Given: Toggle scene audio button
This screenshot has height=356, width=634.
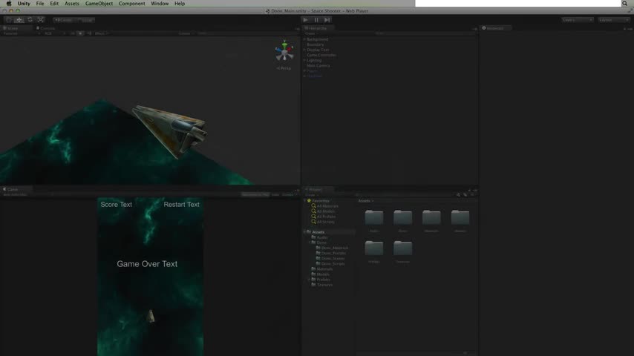Looking at the screenshot, I should tap(89, 33).
